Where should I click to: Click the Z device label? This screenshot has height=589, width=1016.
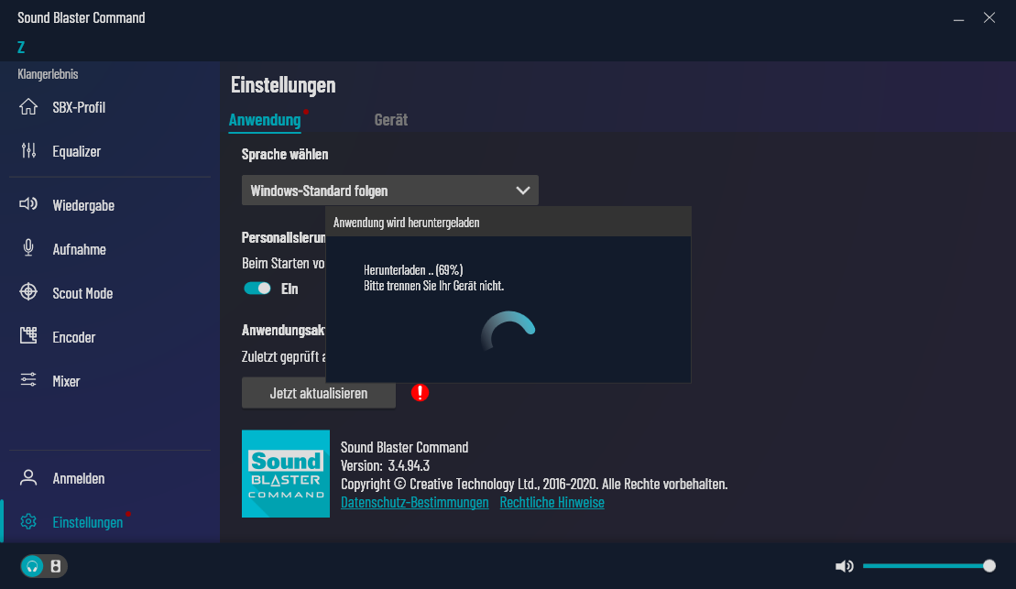click(21, 48)
